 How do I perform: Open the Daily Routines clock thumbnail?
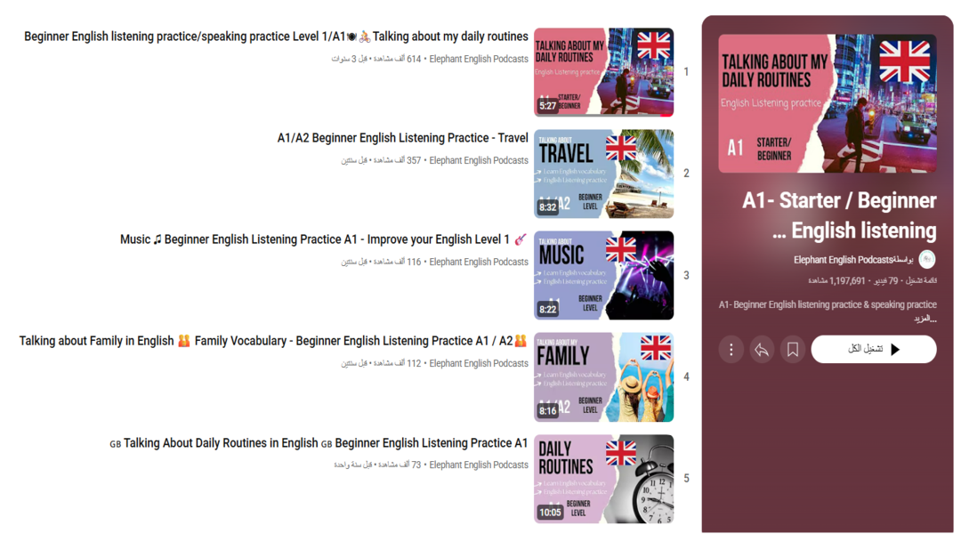603,479
